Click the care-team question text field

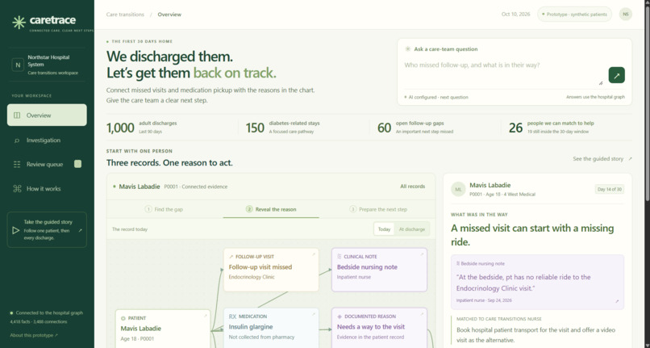pos(503,72)
